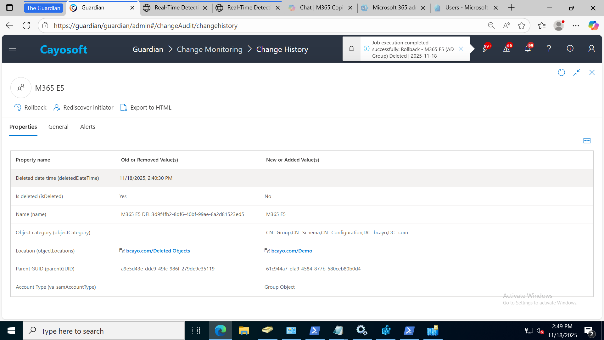The height and width of the screenshot is (340, 604).
Task: Switch to the General tab
Action: tap(58, 127)
